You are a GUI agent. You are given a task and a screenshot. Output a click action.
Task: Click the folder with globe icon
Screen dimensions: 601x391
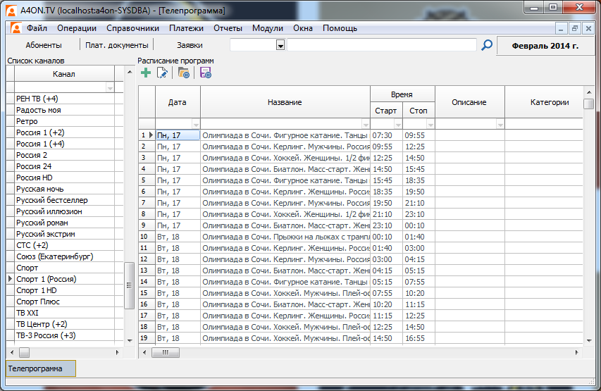coord(184,73)
